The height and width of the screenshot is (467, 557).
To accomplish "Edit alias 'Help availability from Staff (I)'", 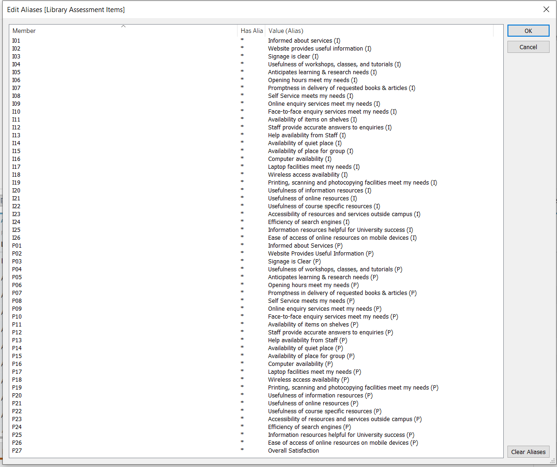I will (307, 135).
